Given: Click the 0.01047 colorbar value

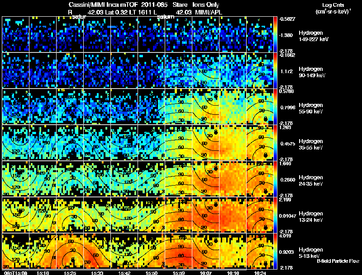Looking at the screenshot, I should pyautogui.click(x=287, y=216).
